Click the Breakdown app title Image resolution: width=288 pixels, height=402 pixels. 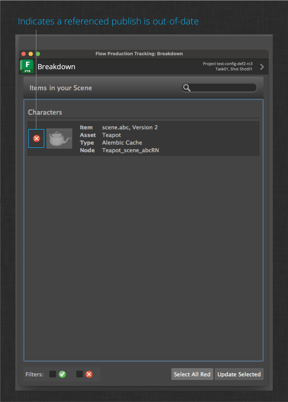coord(56,67)
